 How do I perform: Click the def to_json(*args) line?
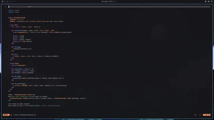(x=18, y=84)
